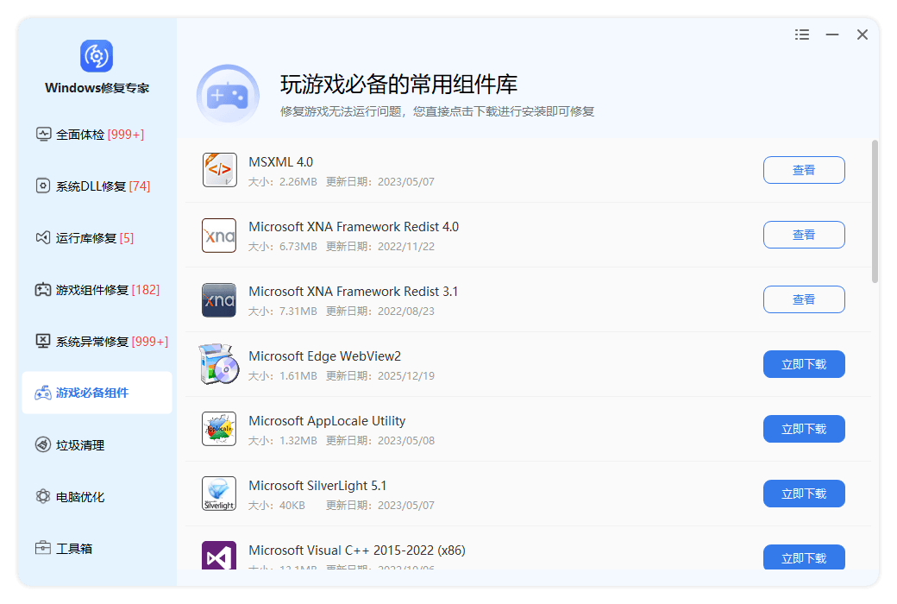Click the MSXML 4.0 component icon

(219, 170)
